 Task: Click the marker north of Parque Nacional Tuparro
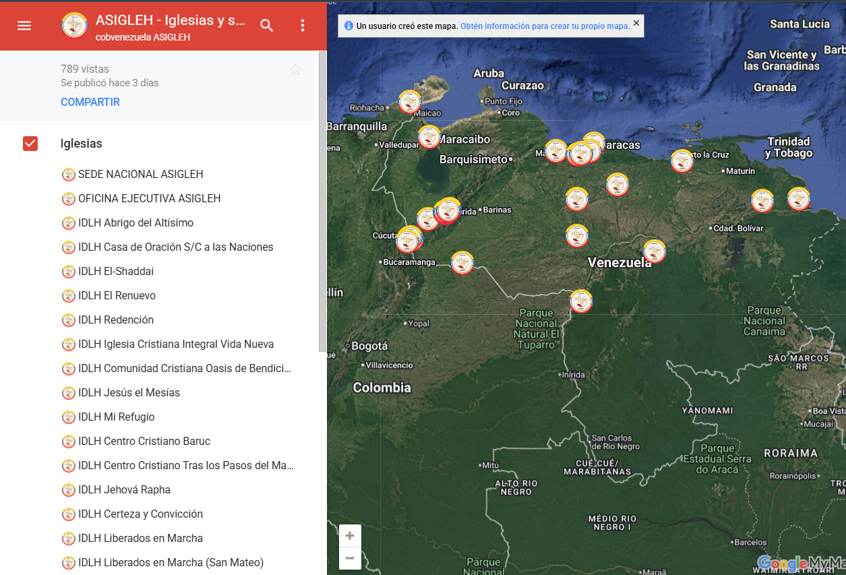click(x=580, y=301)
